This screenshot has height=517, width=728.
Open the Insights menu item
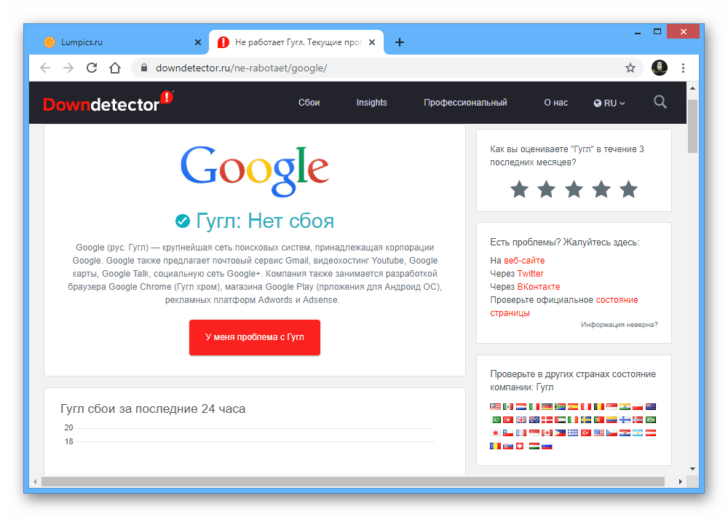(371, 103)
